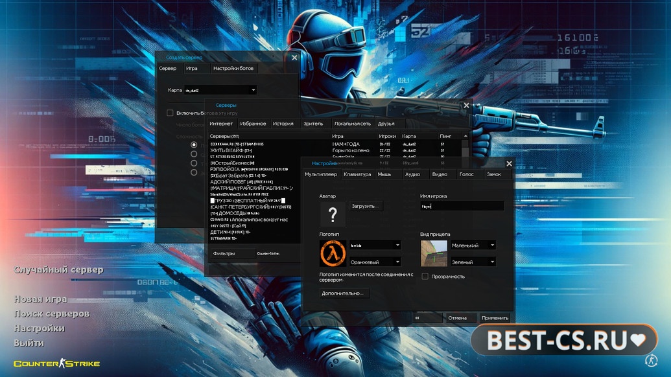Select the second bot difficulty radio button

[x=194, y=154]
